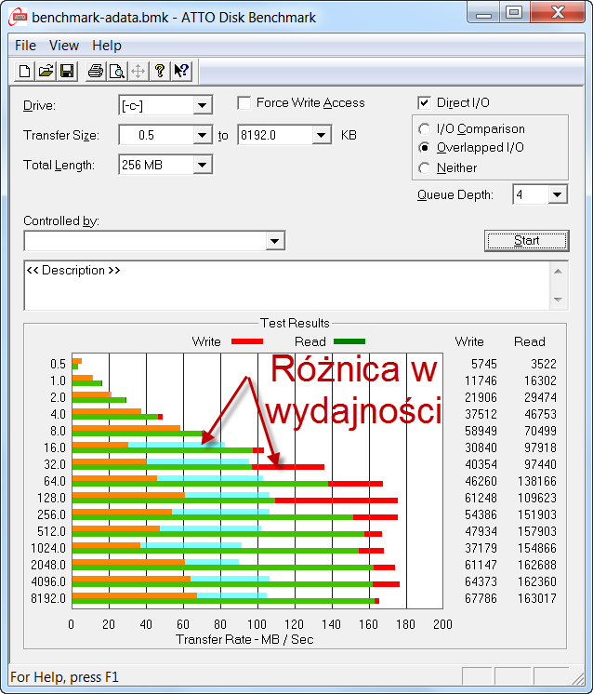Minimize the ATTO Disk Benchmark window

click(483, 13)
